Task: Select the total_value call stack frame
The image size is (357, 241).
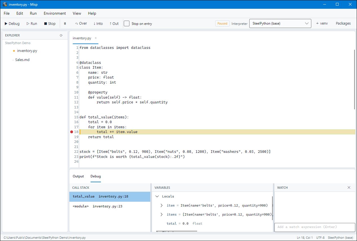Action: point(110,196)
